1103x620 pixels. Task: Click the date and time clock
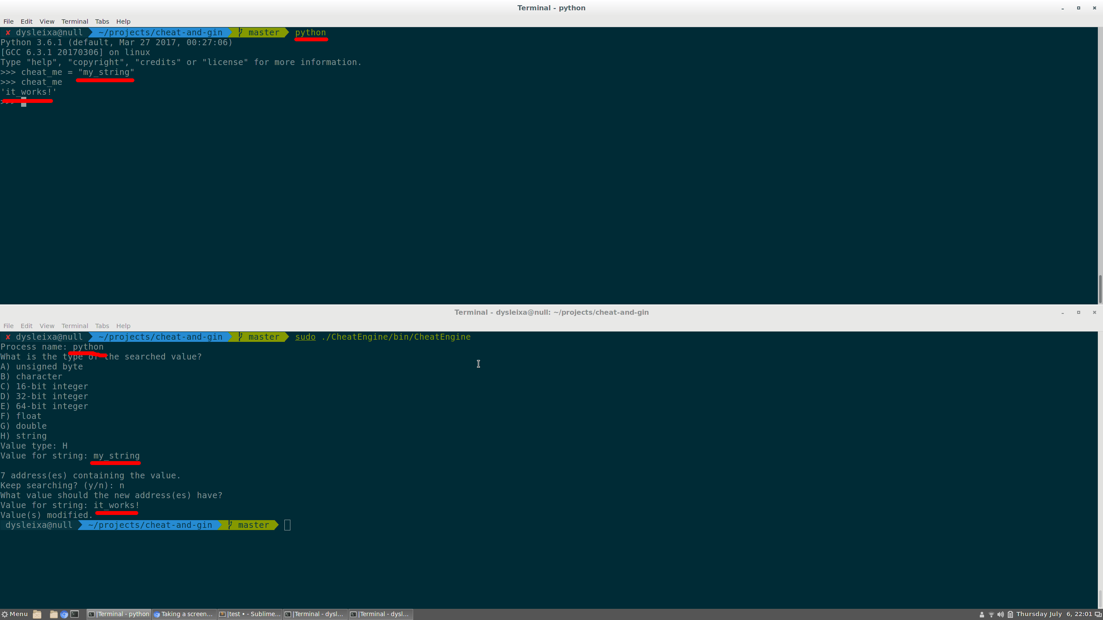tap(1054, 614)
